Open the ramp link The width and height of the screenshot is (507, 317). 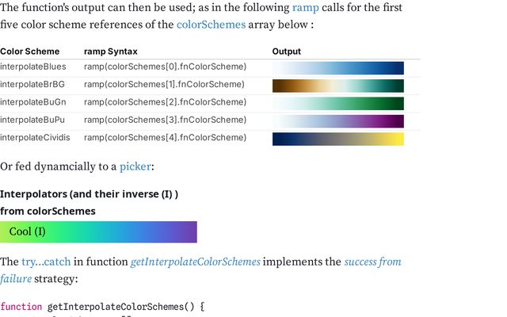tap(305, 8)
